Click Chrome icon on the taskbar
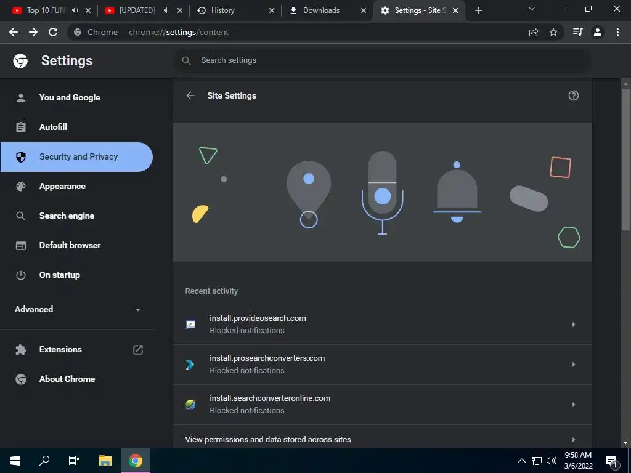This screenshot has width=631, height=473. [136, 461]
